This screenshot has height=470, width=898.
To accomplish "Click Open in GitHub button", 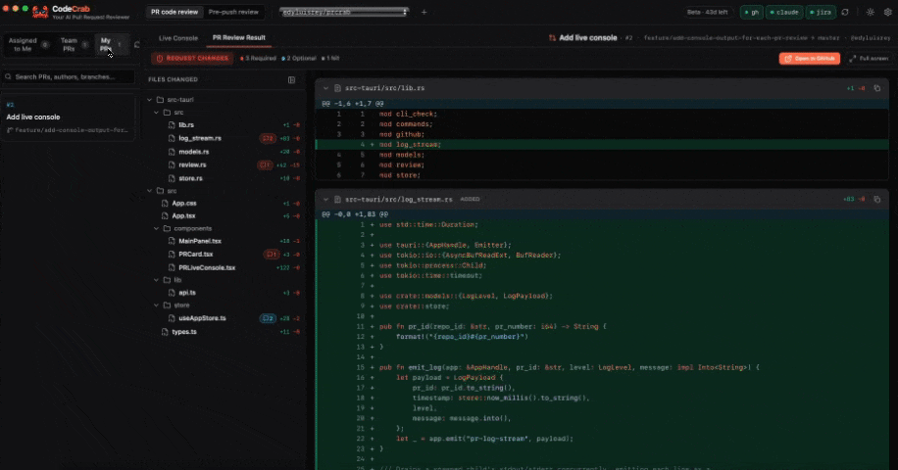I will 809,59.
